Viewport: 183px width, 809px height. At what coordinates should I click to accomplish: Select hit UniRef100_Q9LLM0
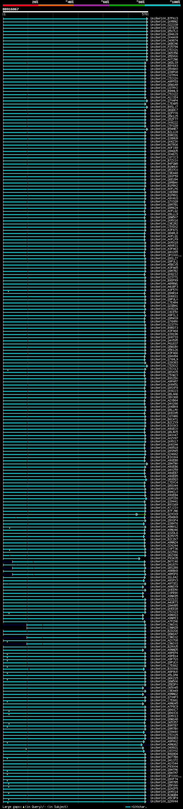click(x=164, y=410)
